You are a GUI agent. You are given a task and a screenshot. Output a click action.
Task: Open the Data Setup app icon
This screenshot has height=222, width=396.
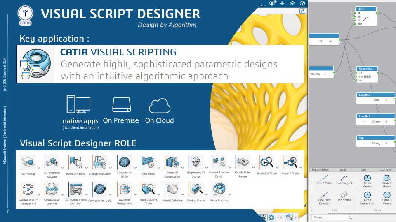148,162
